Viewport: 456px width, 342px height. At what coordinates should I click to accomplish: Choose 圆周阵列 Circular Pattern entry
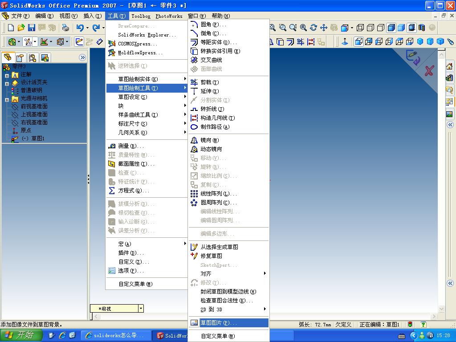click(228, 203)
